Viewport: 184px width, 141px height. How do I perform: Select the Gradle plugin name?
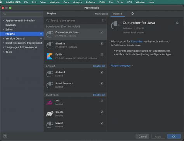pos(59,112)
